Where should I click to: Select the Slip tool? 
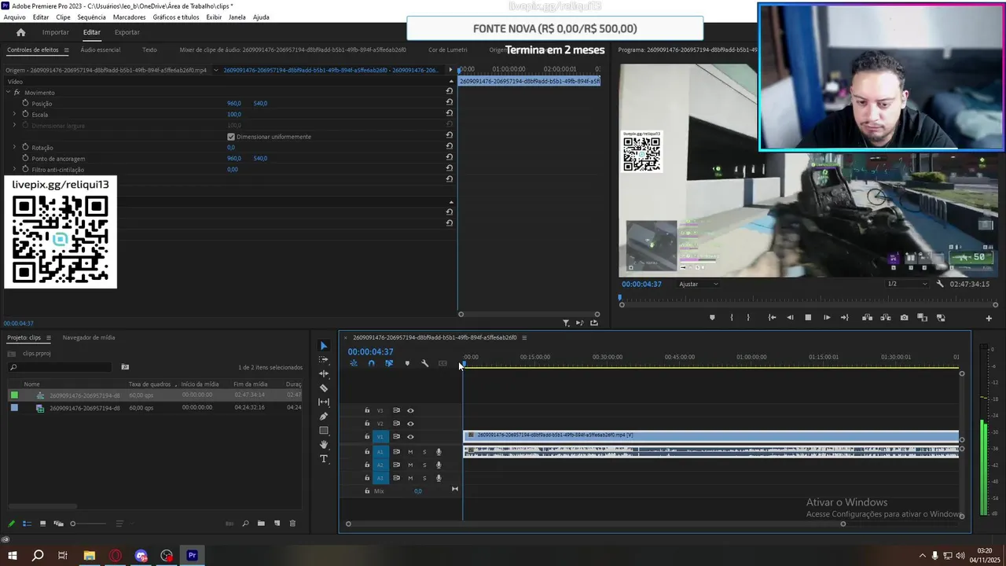pos(324,402)
